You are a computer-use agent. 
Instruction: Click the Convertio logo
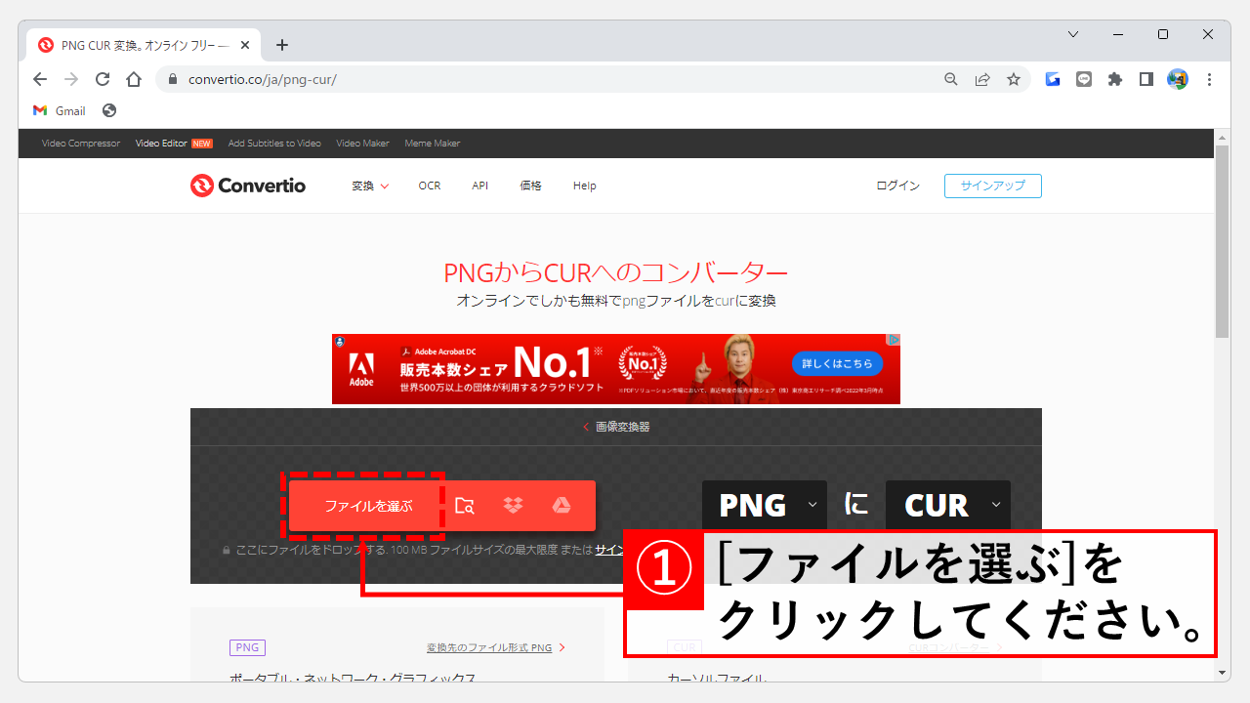click(x=247, y=186)
